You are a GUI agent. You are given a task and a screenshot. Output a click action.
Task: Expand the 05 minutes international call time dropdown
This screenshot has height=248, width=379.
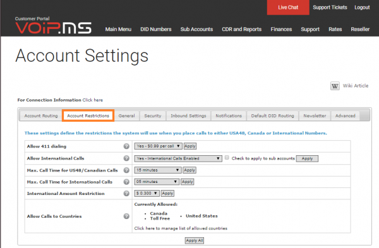pyautogui.click(x=157, y=182)
